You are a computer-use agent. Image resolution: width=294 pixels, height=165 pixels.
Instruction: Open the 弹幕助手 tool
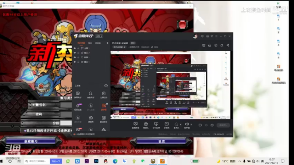coord(78,95)
